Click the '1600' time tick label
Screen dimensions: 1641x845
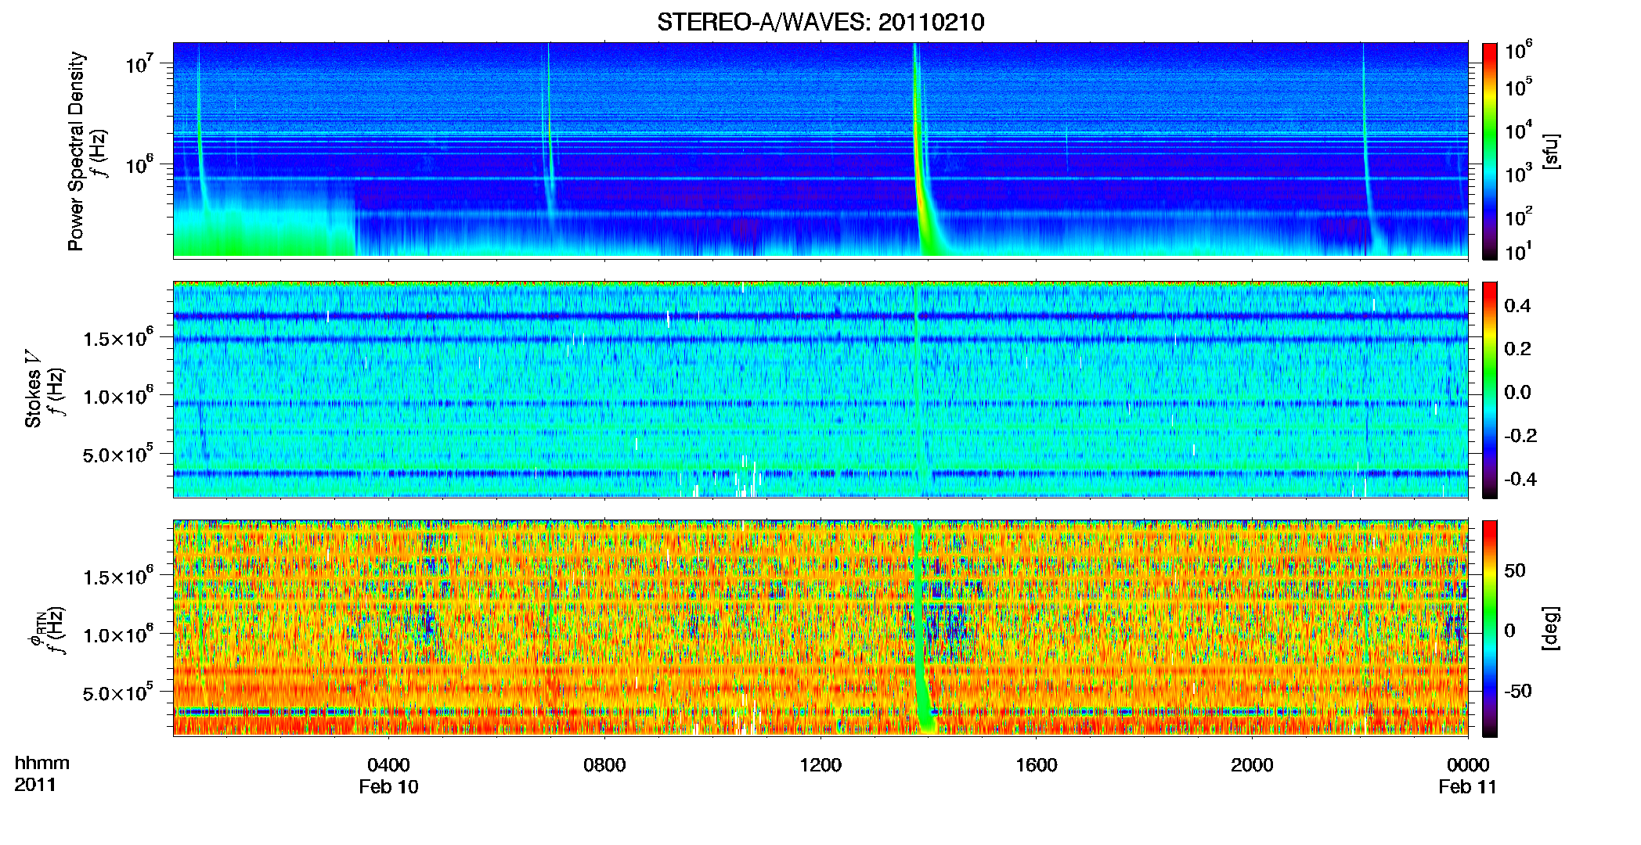pos(1037,764)
